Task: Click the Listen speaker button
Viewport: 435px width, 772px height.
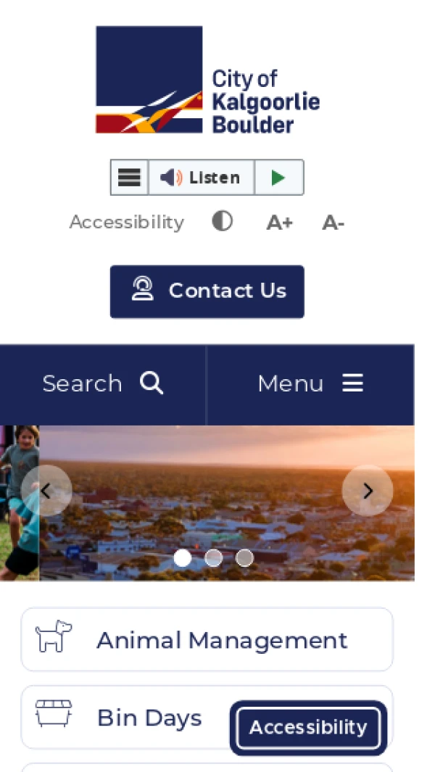Action: click(x=201, y=178)
